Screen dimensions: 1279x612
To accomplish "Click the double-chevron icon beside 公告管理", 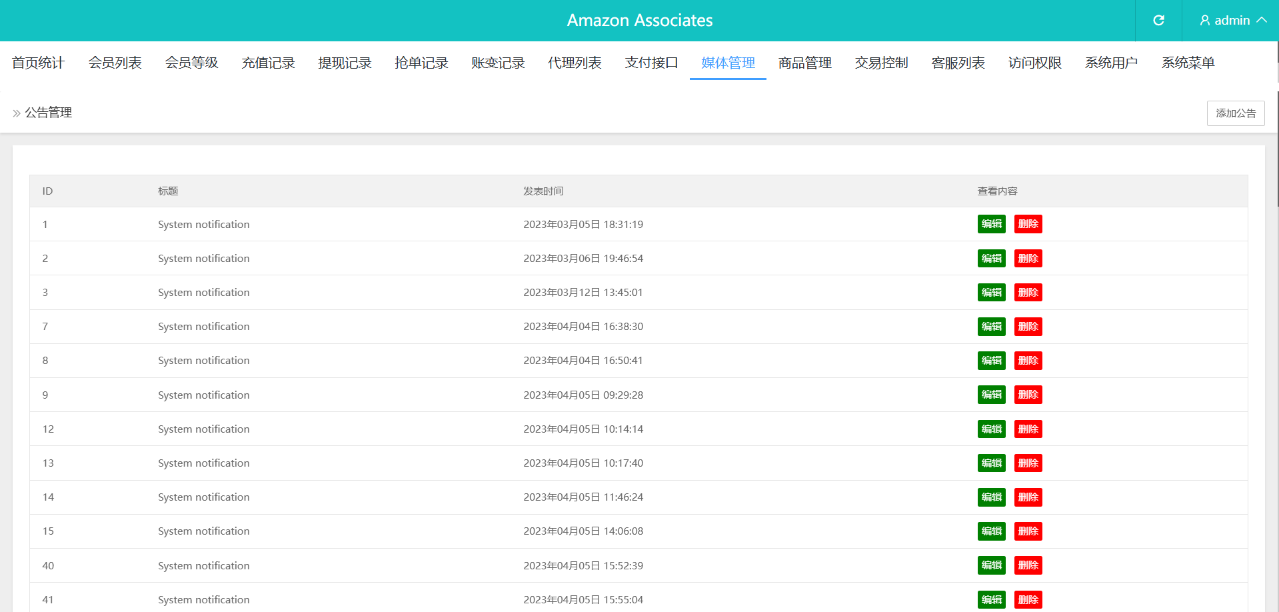I will click(17, 113).
